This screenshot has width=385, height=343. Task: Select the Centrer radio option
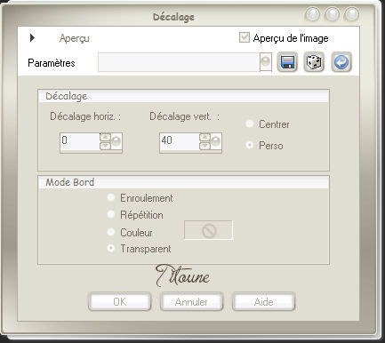point(250,124)
